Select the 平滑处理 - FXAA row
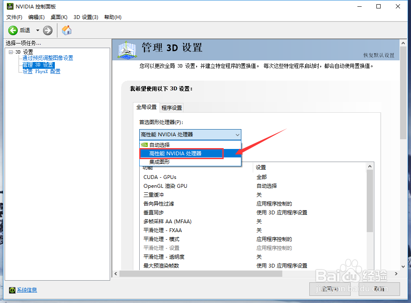 click(253, 230)
